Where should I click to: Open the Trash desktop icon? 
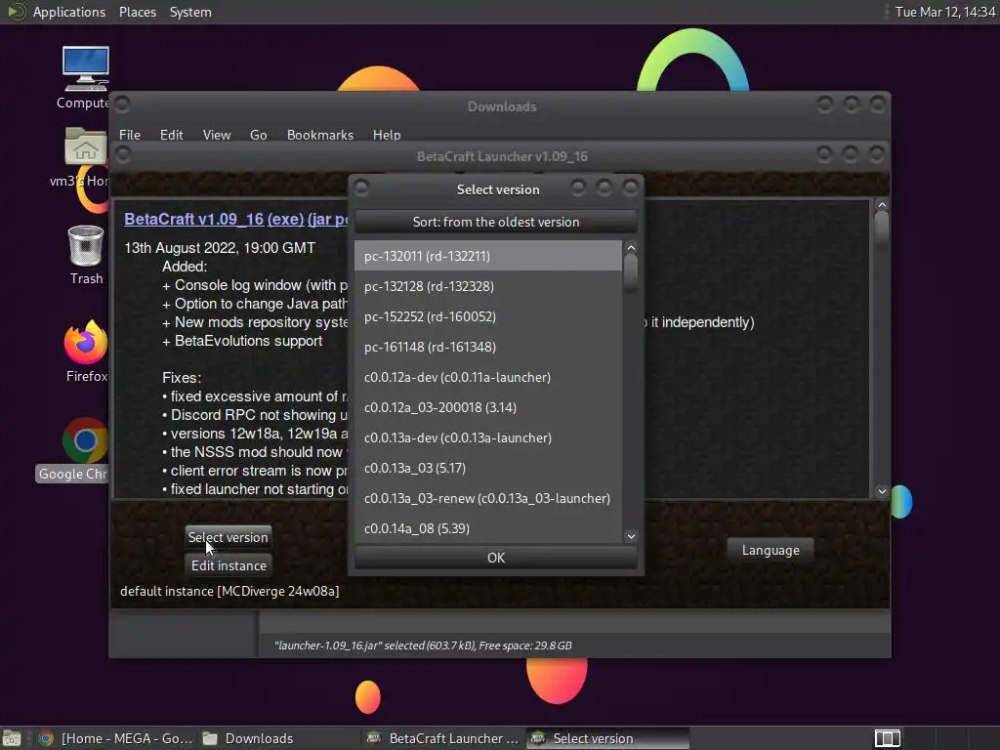86,254
